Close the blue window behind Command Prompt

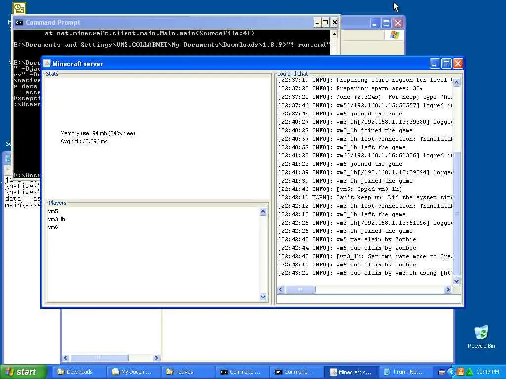click(x=398, y=23)
